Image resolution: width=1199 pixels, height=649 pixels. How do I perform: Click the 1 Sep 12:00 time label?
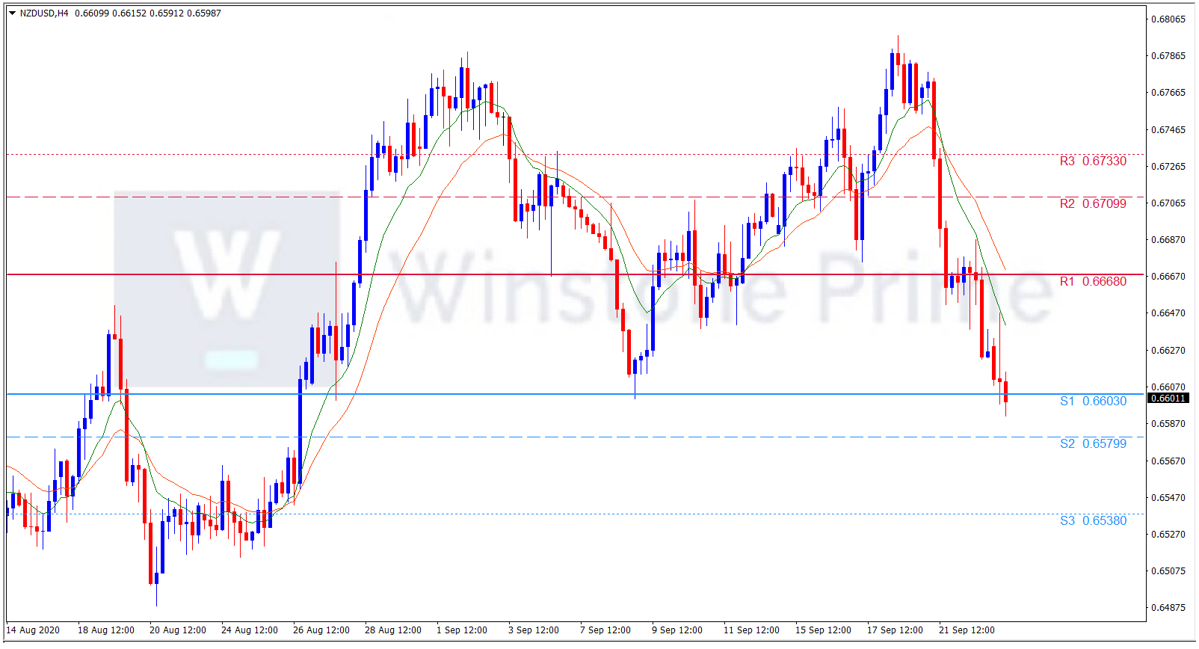(461, 630)
